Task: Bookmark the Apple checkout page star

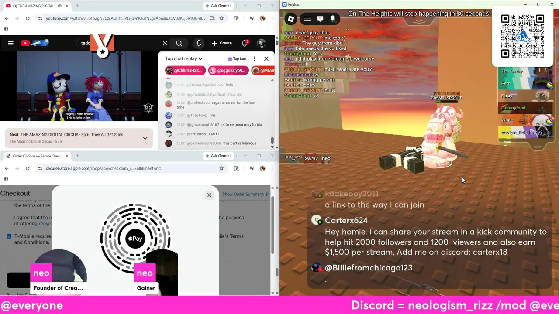Action: click(221, 168)
